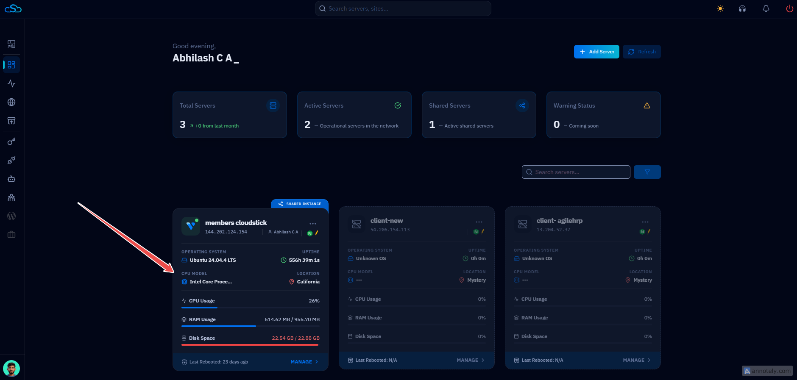The width and height of the screenshot is (797, 380).
Task: Click Nginx badge on client-new card
Action: [476, 232]
